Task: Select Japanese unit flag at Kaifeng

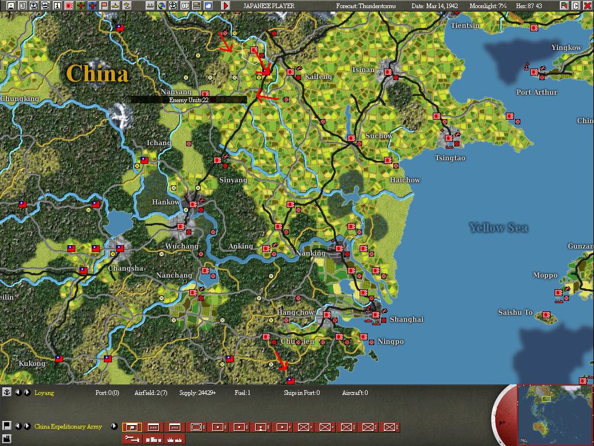Action: pos(291,71)
